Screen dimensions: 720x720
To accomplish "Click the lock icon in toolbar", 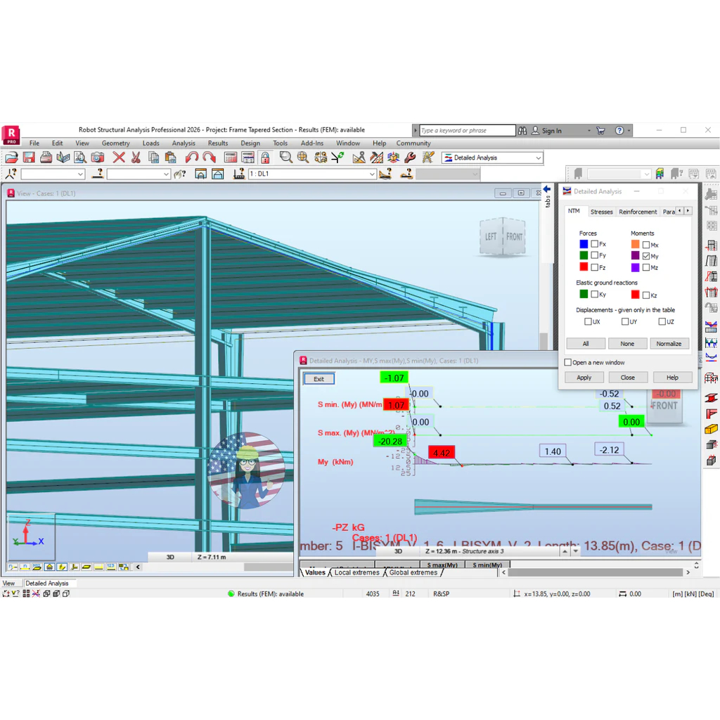I will [x=265, y=157].
